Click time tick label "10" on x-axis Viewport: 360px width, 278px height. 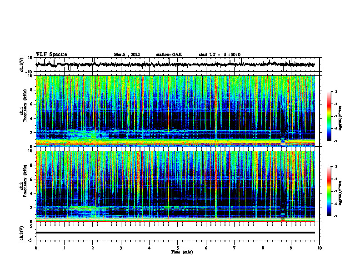point(320,248)
